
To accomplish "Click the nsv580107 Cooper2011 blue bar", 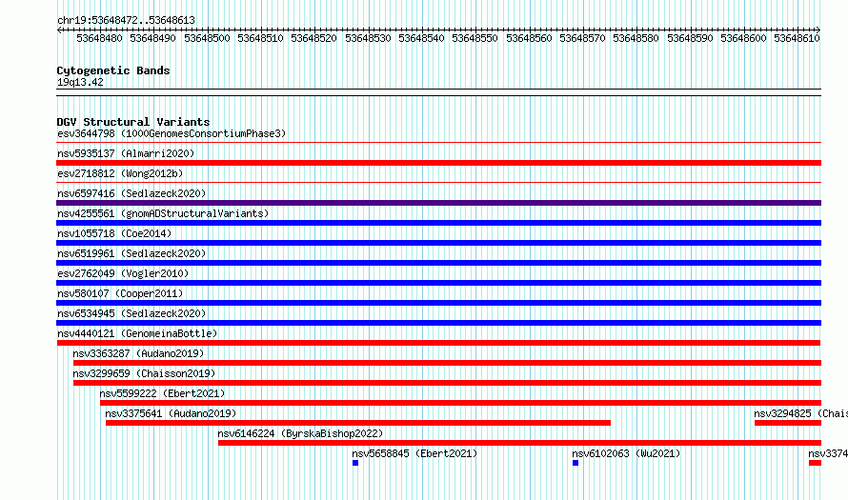I will 438,303.
